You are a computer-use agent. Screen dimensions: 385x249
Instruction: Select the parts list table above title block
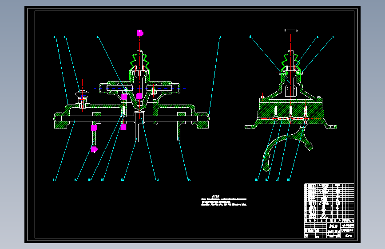point(329,202)
